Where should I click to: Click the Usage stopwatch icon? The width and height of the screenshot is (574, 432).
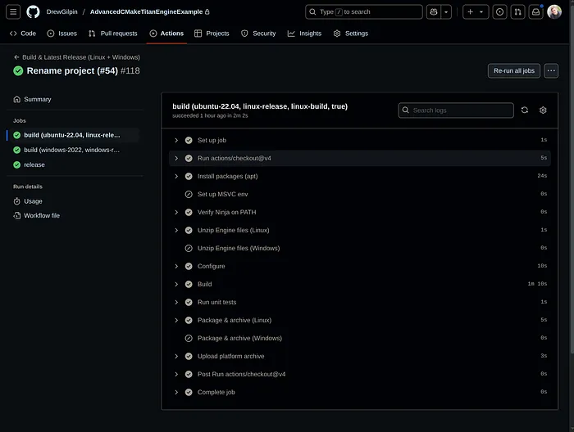pyautogui.click(x=17, y=201)
